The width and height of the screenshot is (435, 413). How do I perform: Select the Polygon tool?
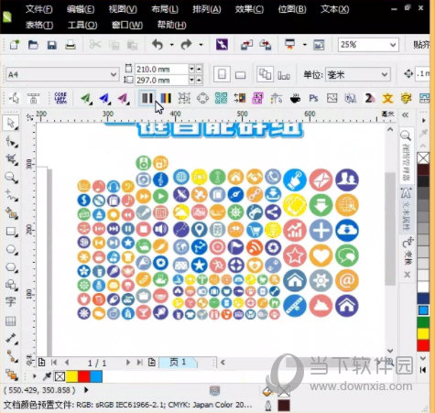point(11,266)
